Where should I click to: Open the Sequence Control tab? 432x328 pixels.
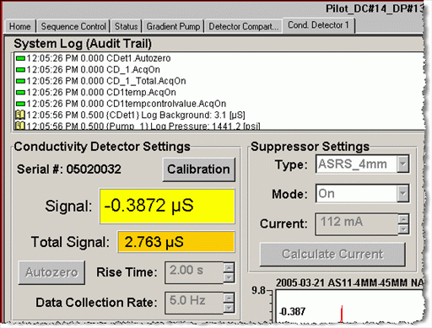click(x=73, y=26)
